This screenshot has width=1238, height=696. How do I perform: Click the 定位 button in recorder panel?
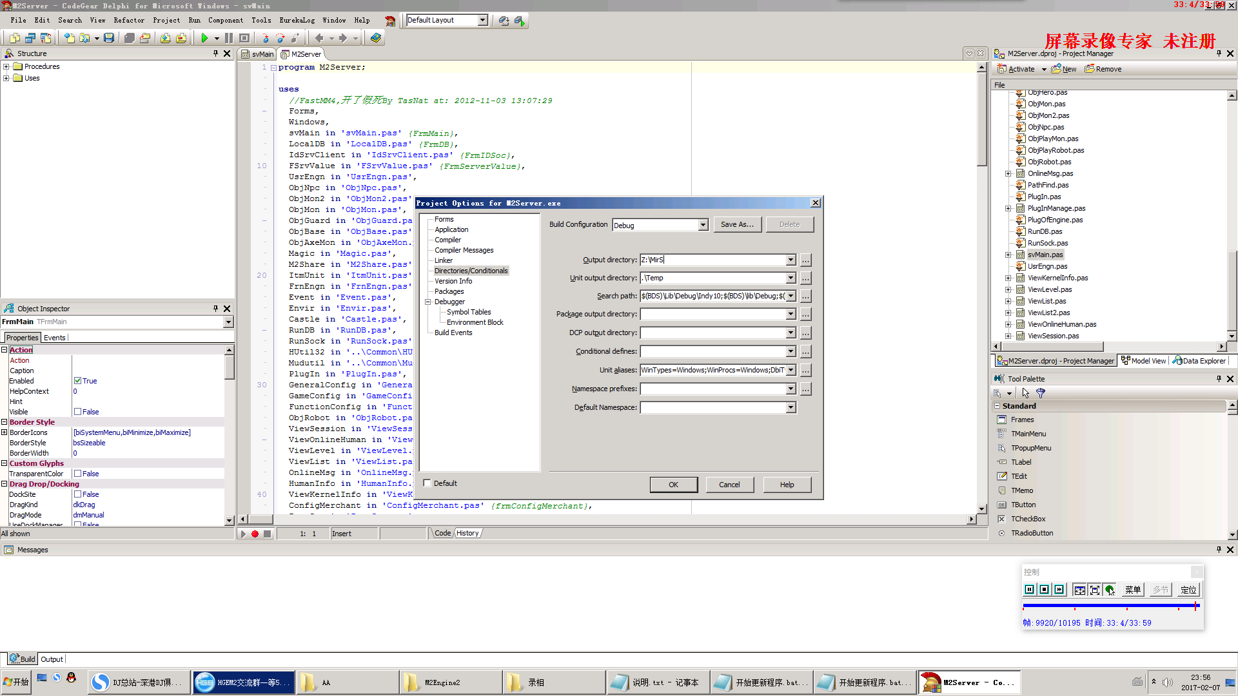[x=1188, y=590]
